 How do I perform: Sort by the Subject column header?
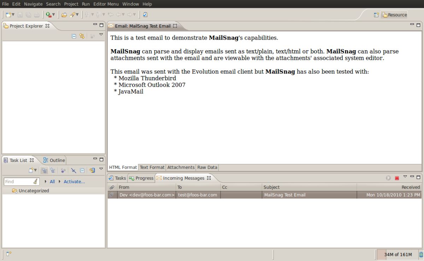(x=309, y=187)
